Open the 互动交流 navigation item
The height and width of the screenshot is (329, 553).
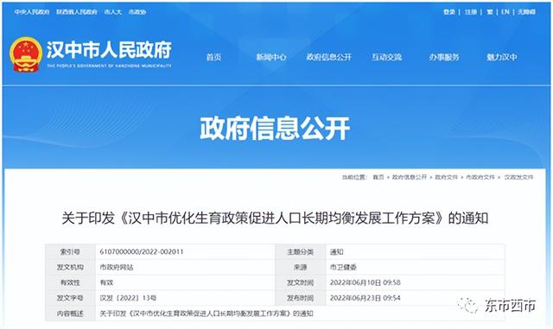[386, 57]
